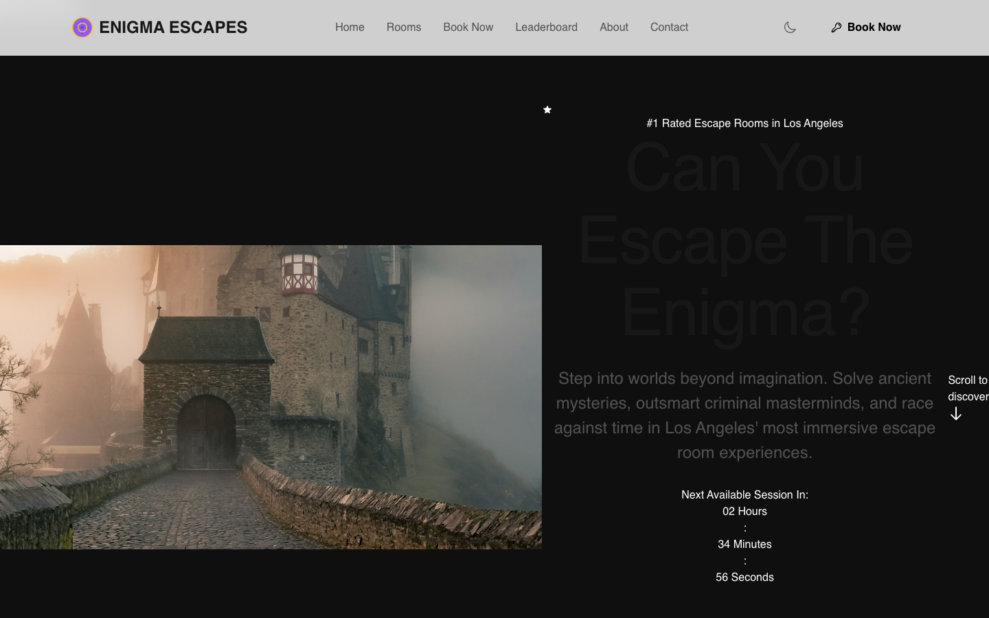The width and height of the screenshot is (989, 618).
Task: Open the Contact page
Action: [x=669, y=27]
